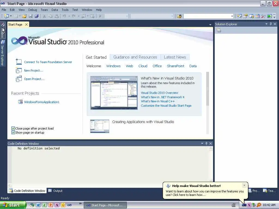
Task: Open the Server Explorer side tab
Action: click(x=2, y=53)
